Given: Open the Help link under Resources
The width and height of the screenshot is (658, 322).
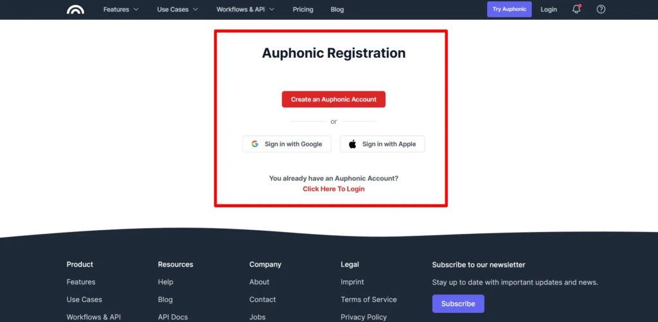Looking at the screenshot, I should point(165,282).
